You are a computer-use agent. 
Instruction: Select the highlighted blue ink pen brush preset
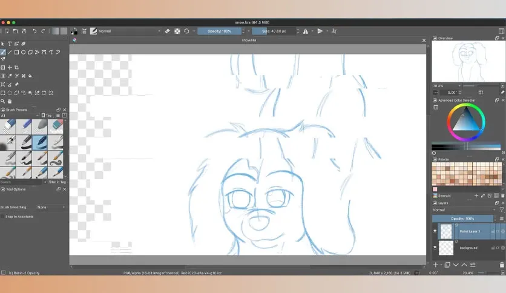[40, 142]
